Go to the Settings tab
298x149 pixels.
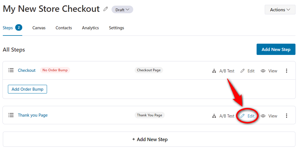pyautogui.click(x=117, y=28)
